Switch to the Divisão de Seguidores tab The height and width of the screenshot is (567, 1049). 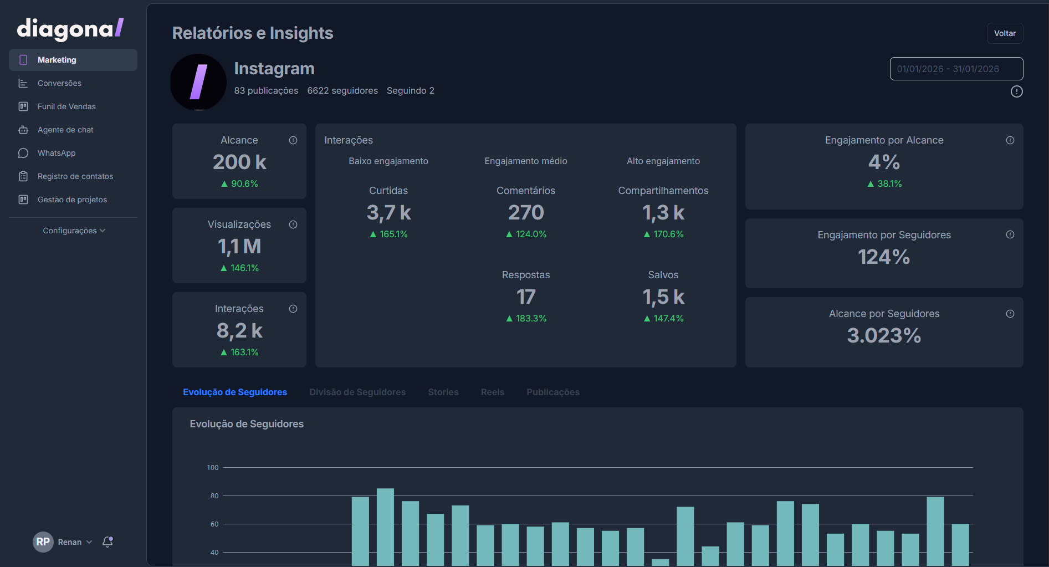(x=357, y=392)
